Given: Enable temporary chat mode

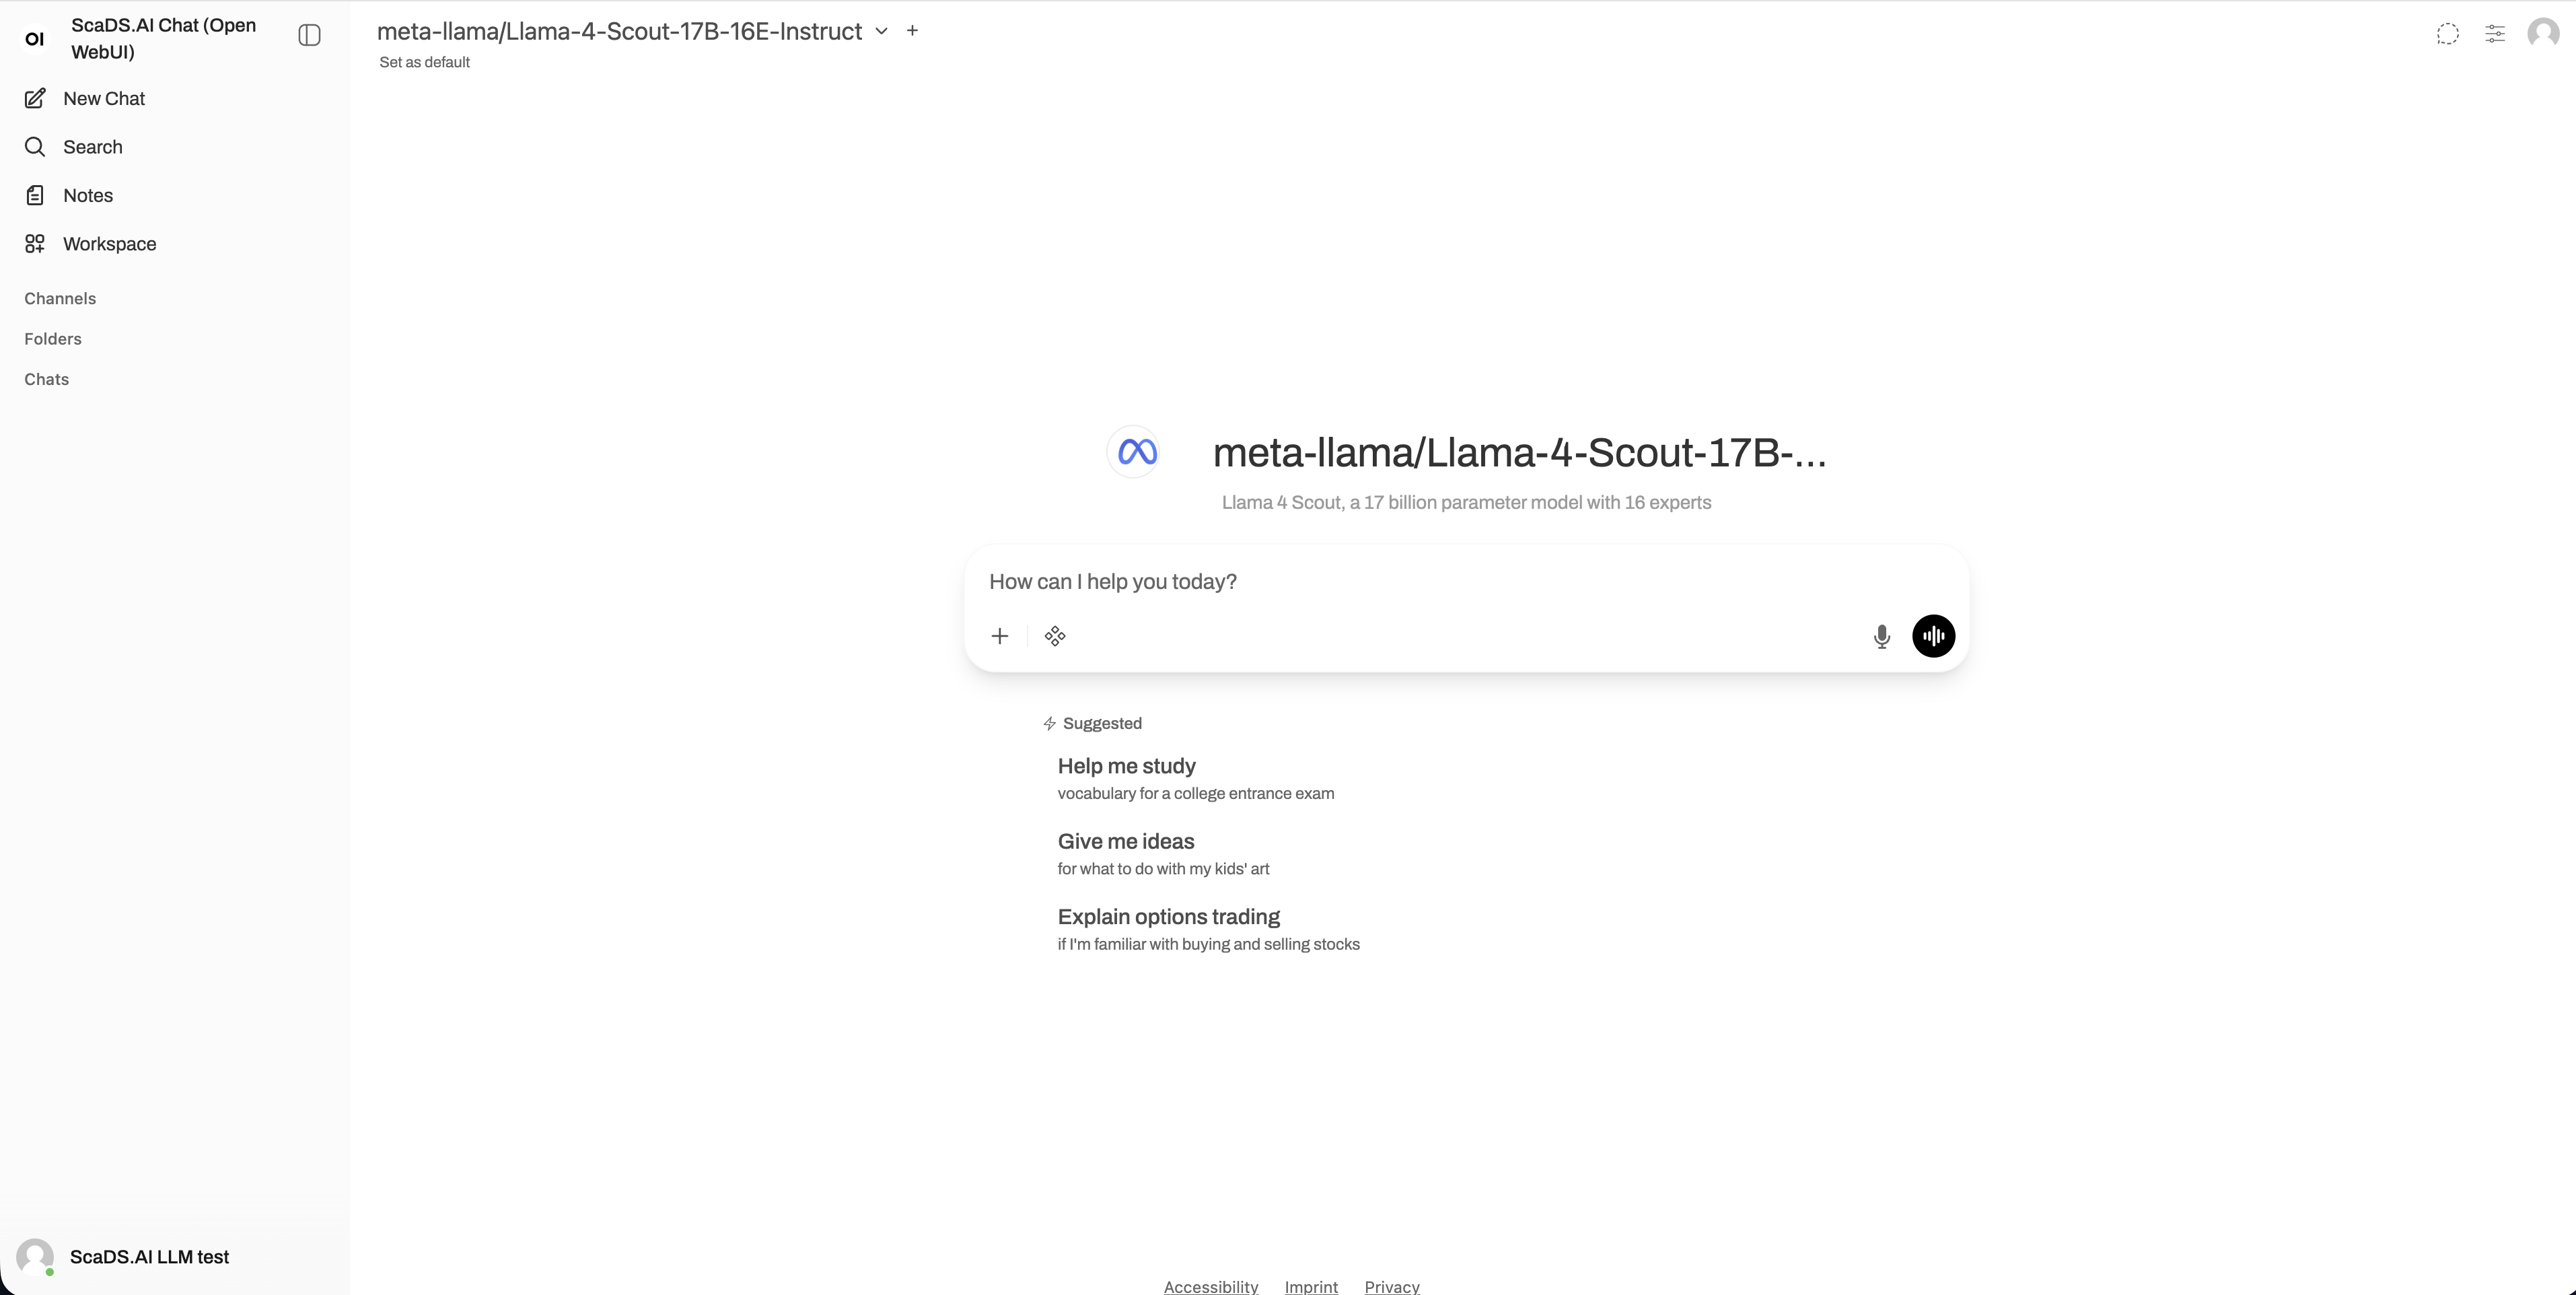Looking at the screenshot, I should click(2447, 33).
